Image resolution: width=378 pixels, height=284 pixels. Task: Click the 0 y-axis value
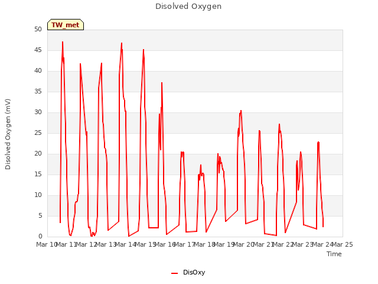click(x=40, y=236)
